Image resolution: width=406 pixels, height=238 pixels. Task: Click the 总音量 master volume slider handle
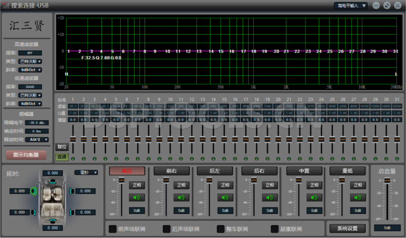(x=387, y=181)
